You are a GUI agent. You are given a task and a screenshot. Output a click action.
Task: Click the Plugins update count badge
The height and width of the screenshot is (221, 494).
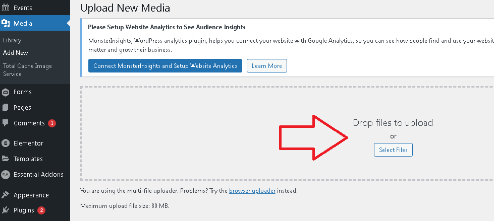(41, 210)
